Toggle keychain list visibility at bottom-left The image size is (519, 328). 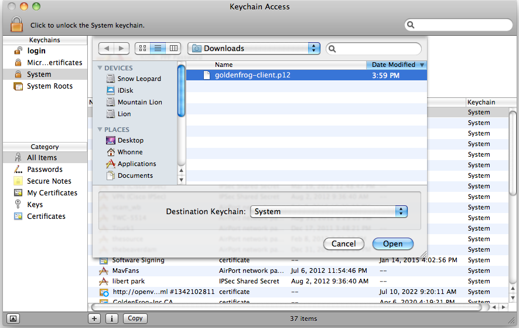12,319
